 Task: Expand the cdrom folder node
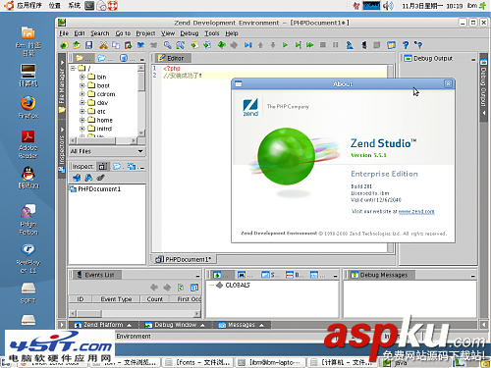82,94
